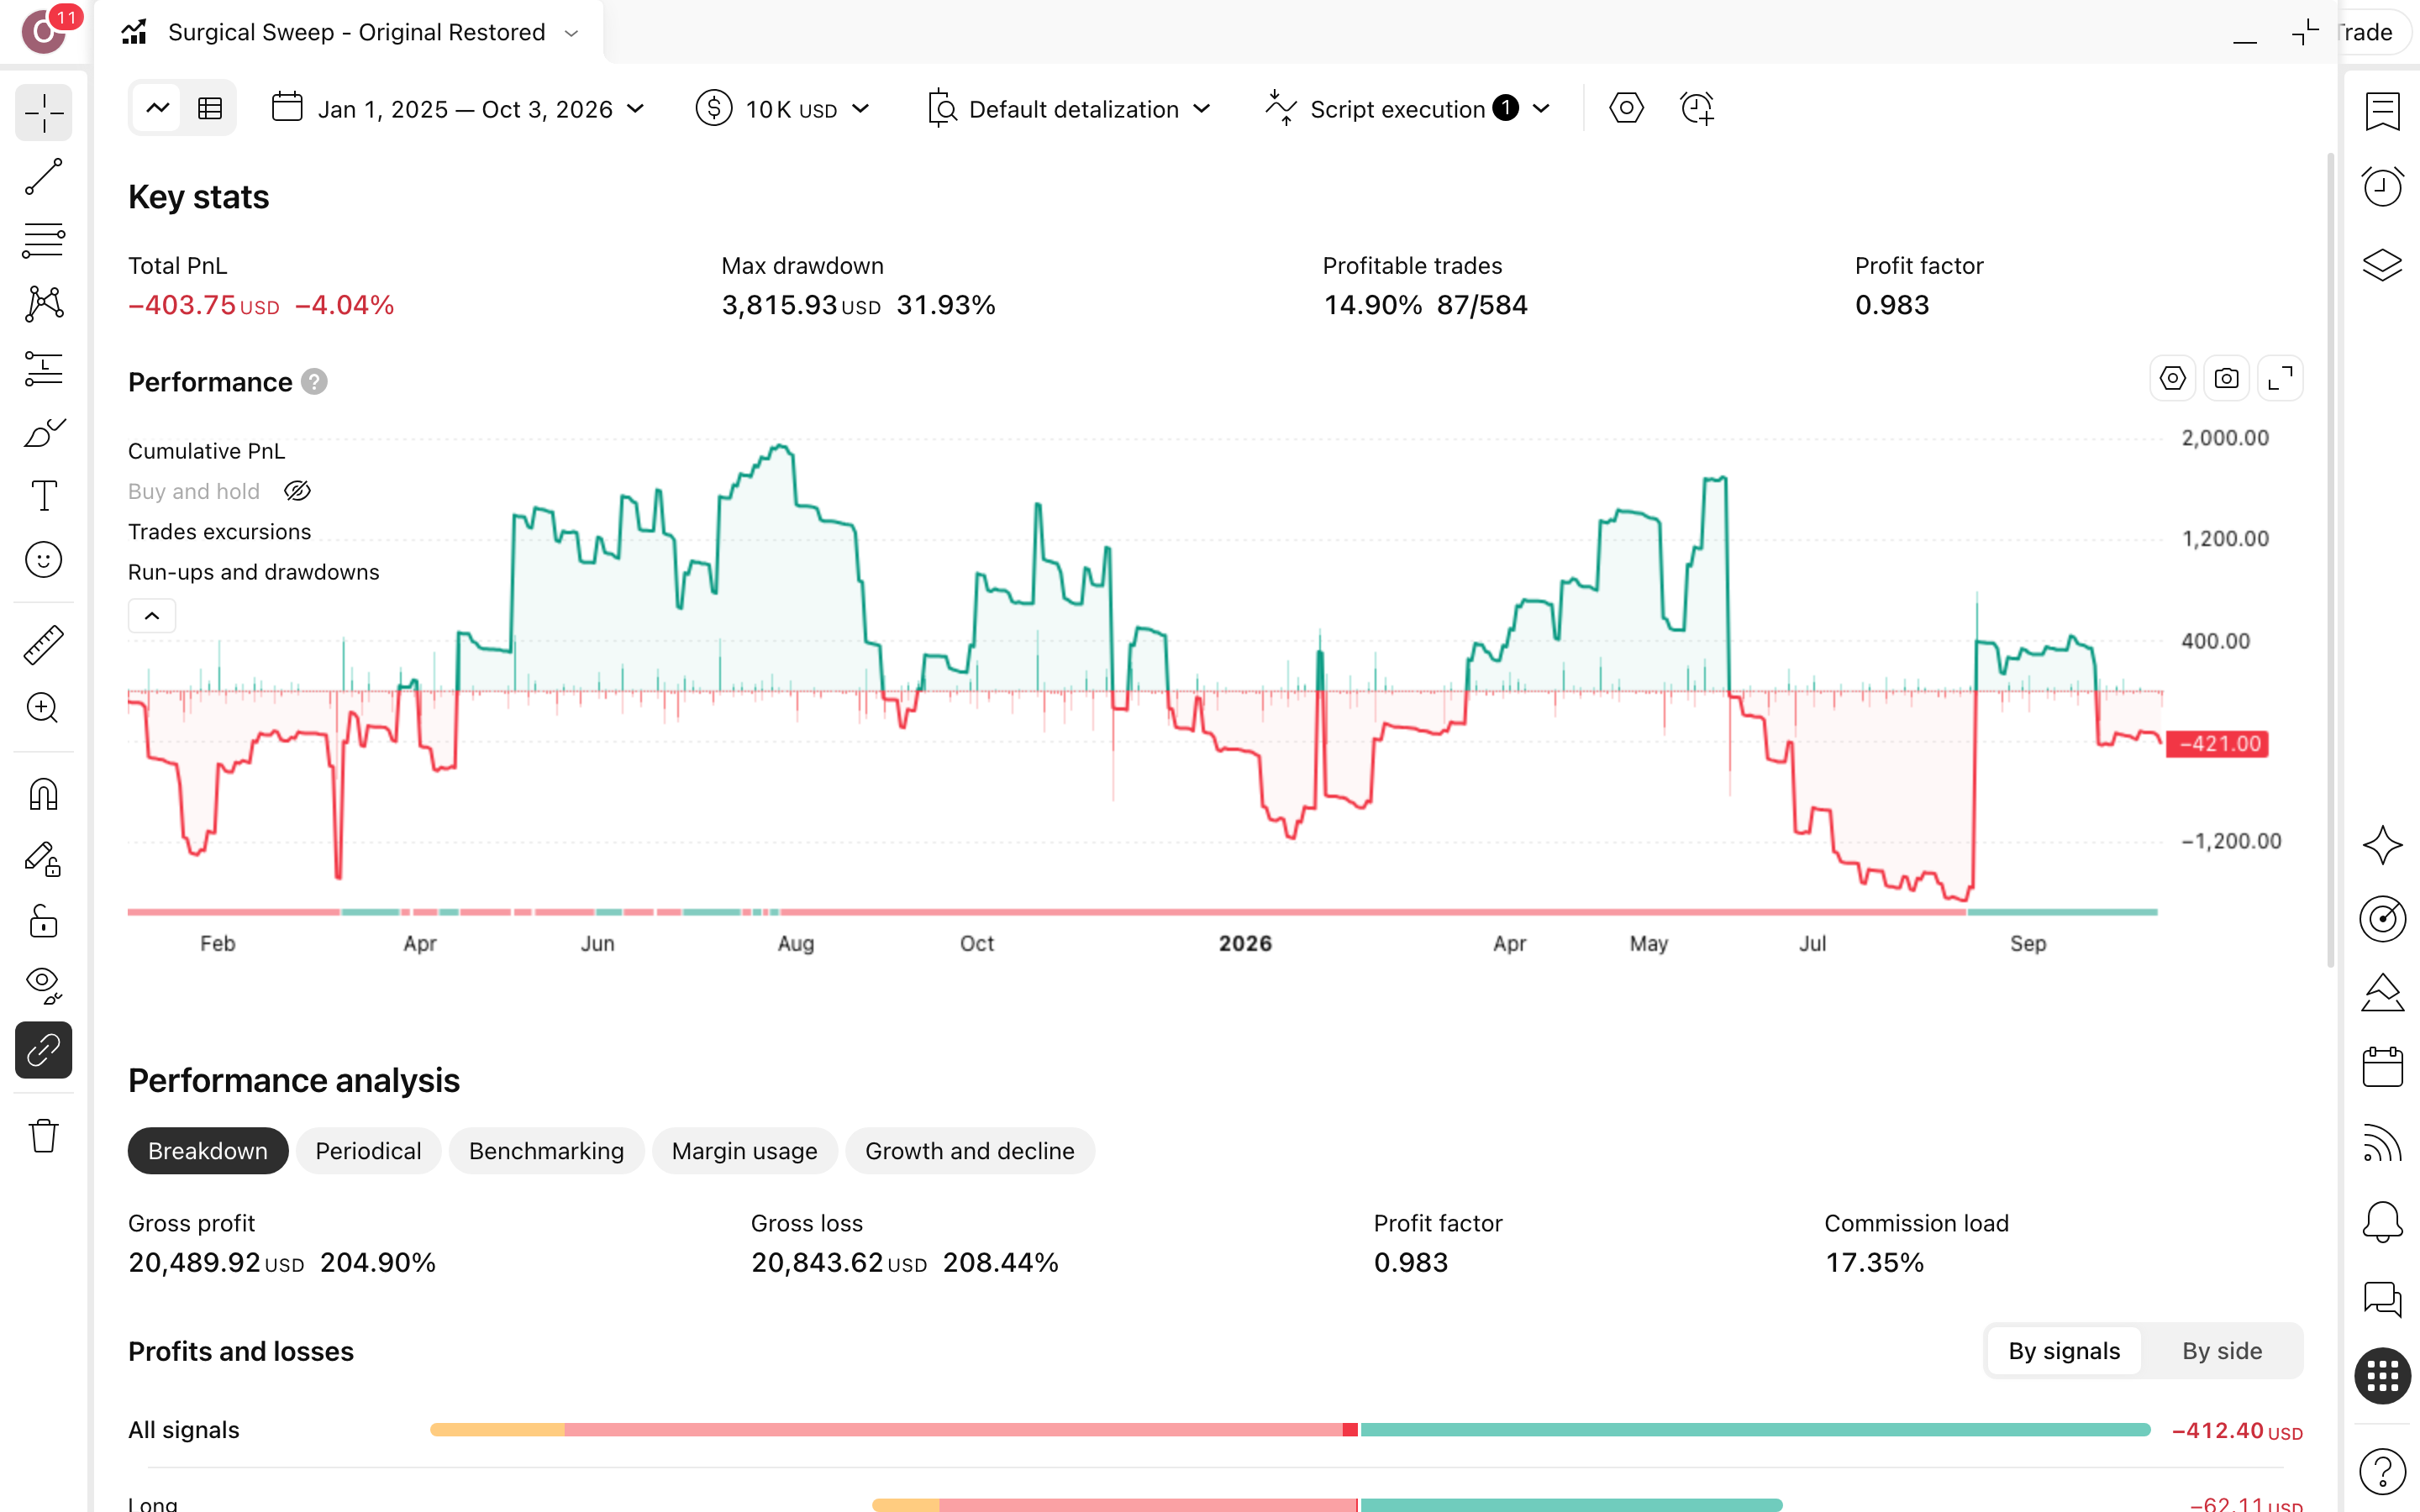The height and width of the screenshot is (1512, 2420).
Task: Toggle stay in drawing mode
Action: (x=44, y=859)
